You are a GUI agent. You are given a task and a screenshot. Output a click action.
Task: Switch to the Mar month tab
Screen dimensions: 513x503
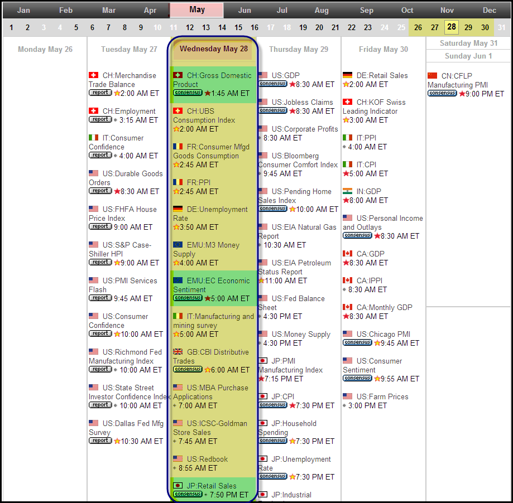click(109, 10)
